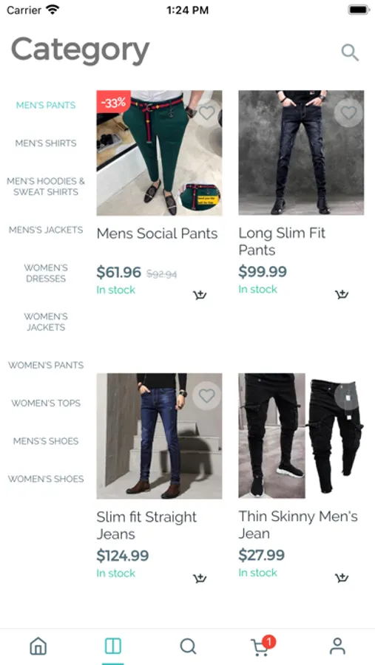375x665 pixels.
Task: Select MEN'S SHIRTS category
Action: coord(46,143)
